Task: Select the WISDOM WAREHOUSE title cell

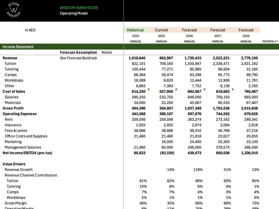Action: pos(79,8)
